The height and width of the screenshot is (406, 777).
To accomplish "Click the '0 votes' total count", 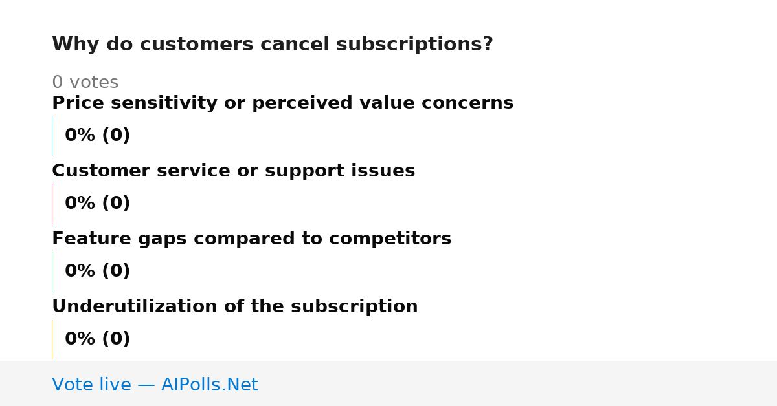I will coord(85,83).
